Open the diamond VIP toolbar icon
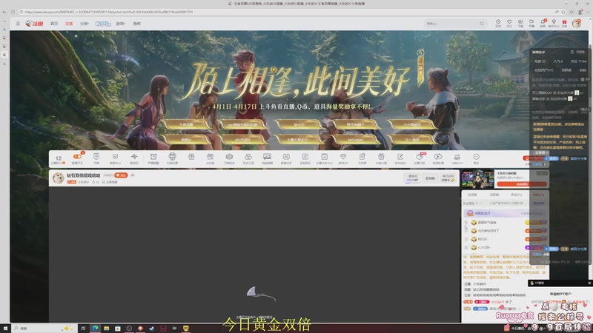 click(343, 158)
